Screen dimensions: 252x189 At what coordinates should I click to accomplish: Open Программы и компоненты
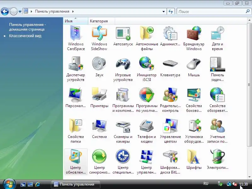tap(123, 100)
